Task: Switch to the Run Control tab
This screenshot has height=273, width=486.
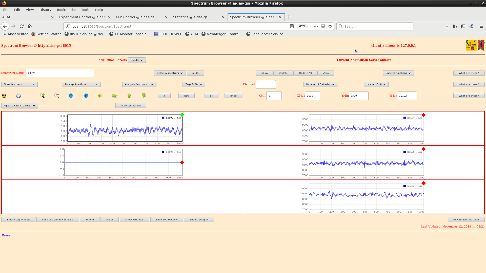Action: click(136, 17)
